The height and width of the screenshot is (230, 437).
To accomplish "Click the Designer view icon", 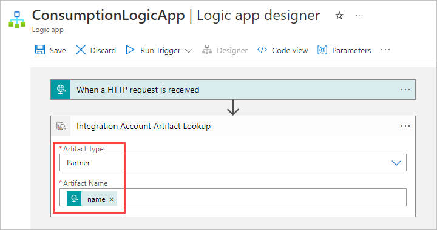I will pos(207,50).
